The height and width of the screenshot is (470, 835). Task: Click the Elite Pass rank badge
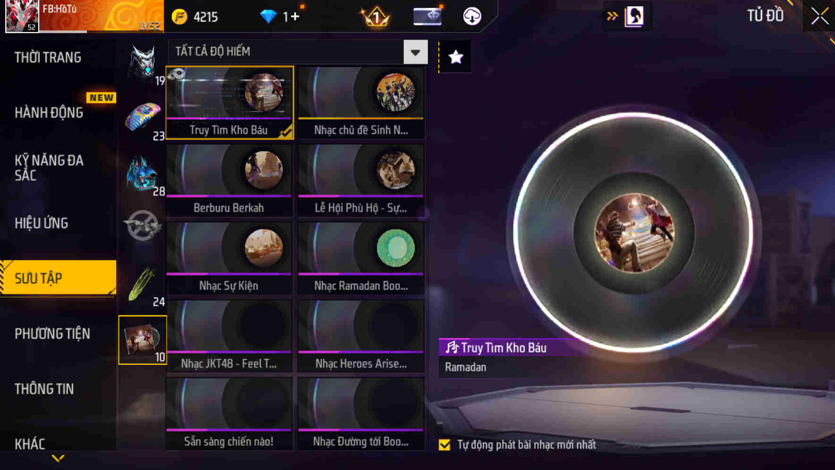[375, 17]
